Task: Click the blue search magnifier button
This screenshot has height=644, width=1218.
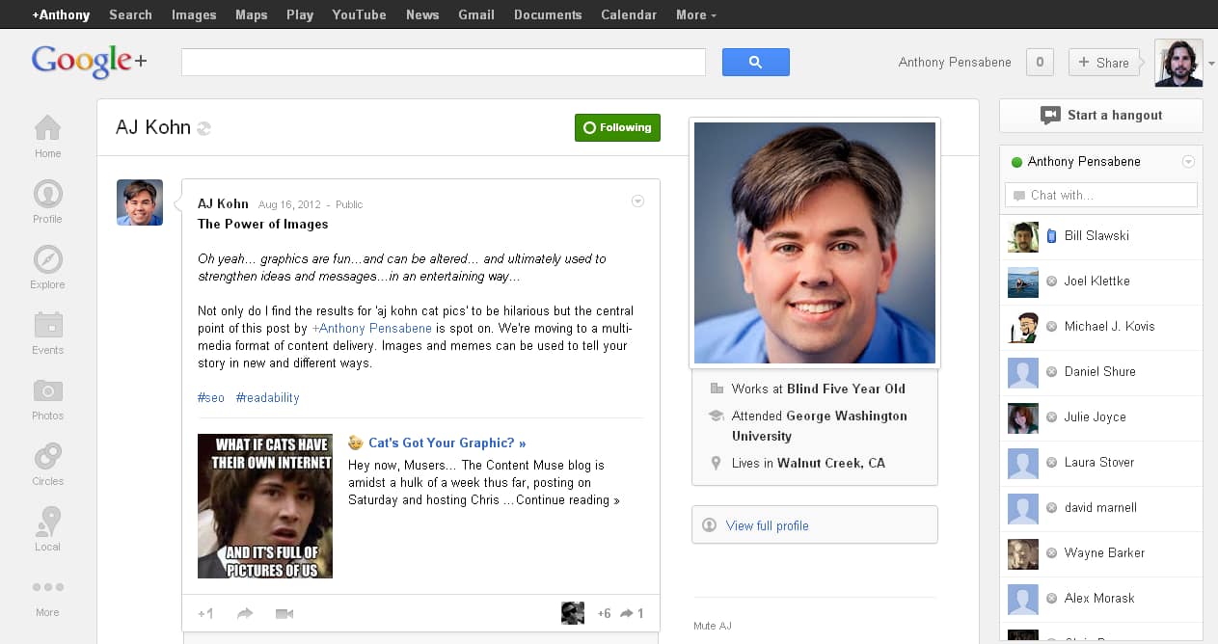Action: coord(755,63)
